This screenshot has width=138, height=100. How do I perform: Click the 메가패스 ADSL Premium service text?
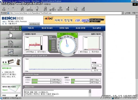(x=17, y=21)
